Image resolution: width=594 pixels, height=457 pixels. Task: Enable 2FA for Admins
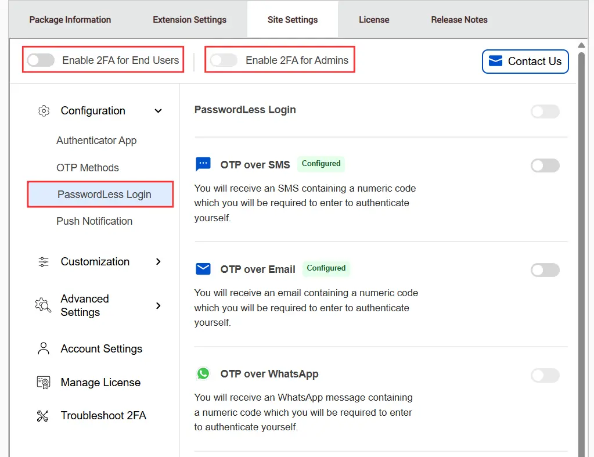(224, 59)
